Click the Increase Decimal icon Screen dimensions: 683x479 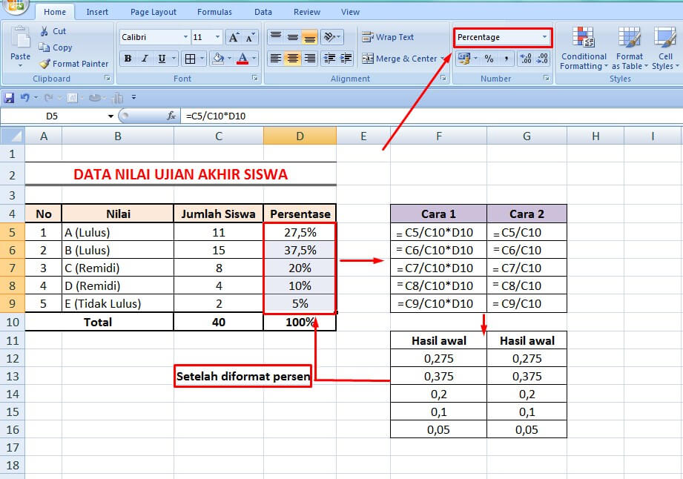click(526, 58)
